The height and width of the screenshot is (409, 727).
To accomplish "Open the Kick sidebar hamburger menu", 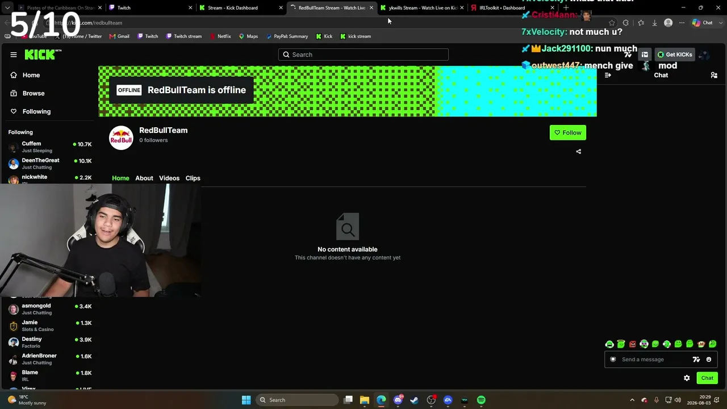I will coord(13,55).
